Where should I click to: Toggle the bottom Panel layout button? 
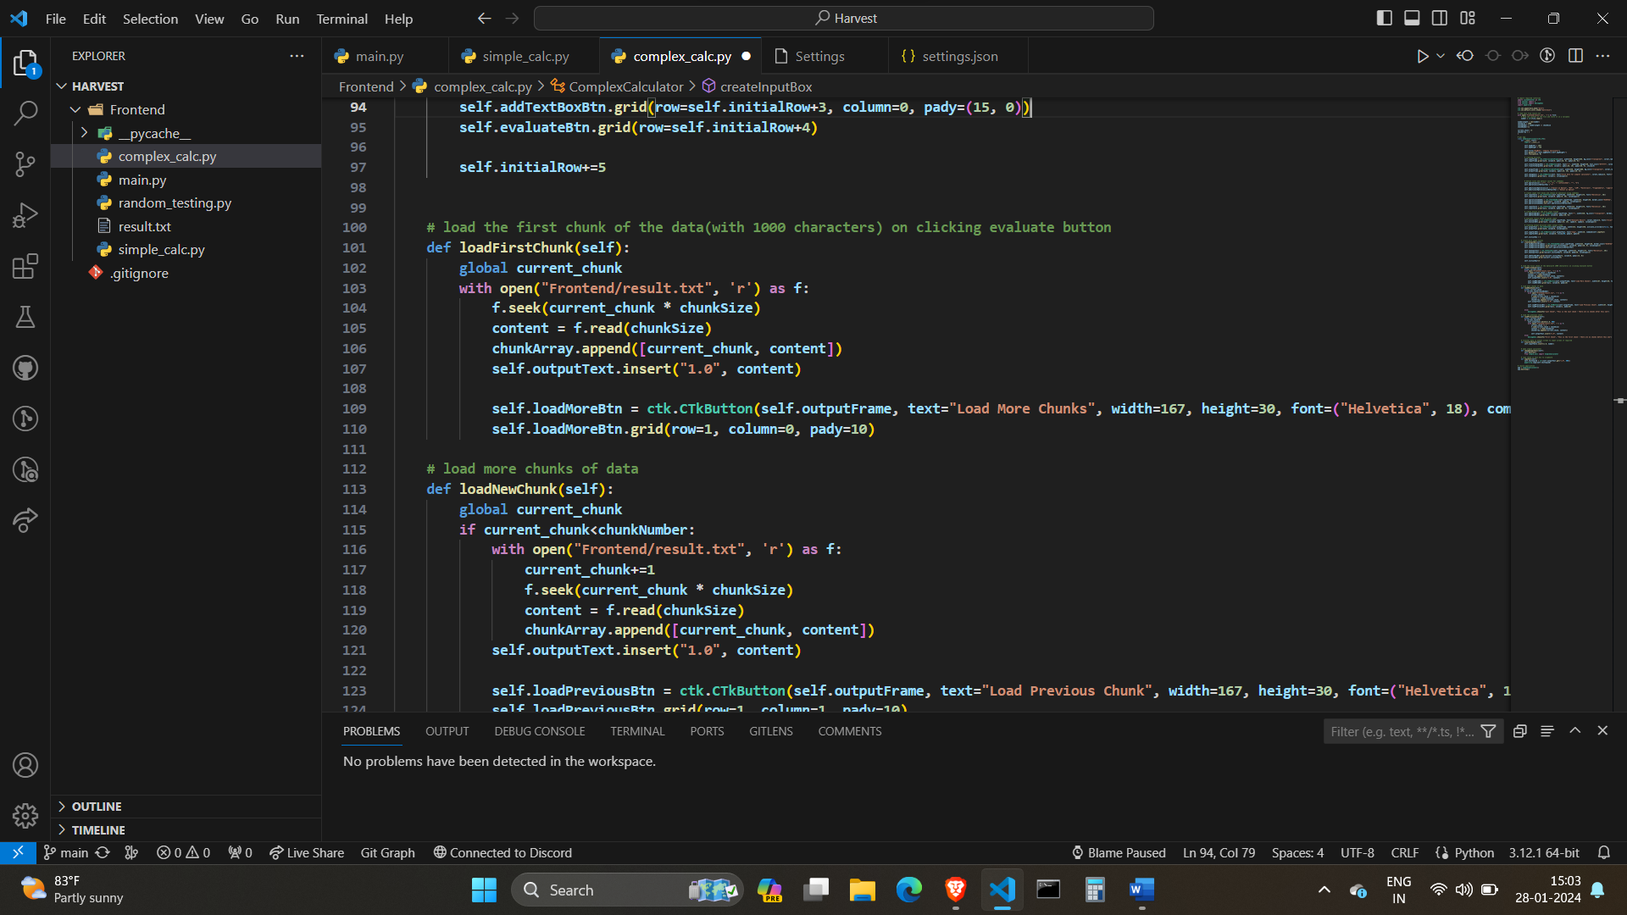1412,18
